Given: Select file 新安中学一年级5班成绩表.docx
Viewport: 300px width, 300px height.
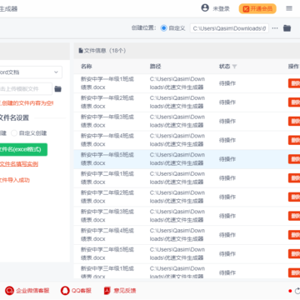Looking at the screenshot, I should click(107, 159).
